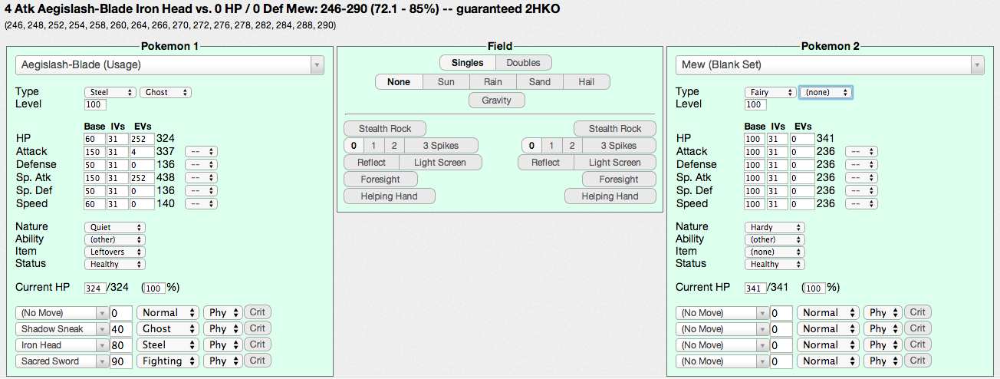The image size is (1000, 379).
Task: Toggle Crit on Pokemon 2 first move
Action: tap(918, 312)
